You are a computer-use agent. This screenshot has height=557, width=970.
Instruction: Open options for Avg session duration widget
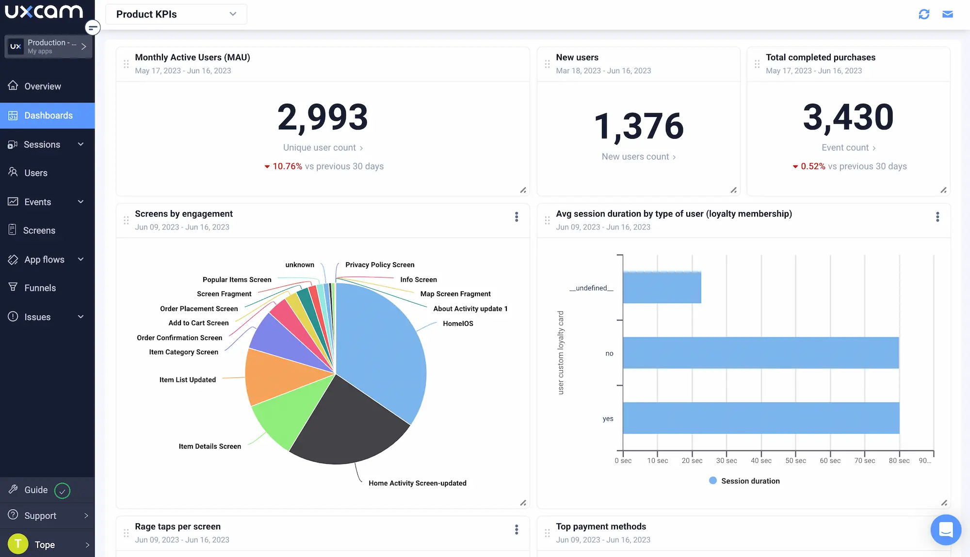click(x=937, y=217)
